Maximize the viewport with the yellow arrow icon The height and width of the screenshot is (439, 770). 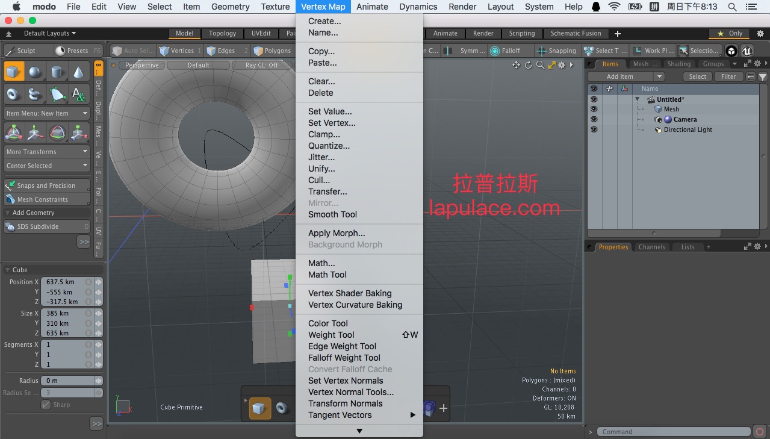click(551, 65)
